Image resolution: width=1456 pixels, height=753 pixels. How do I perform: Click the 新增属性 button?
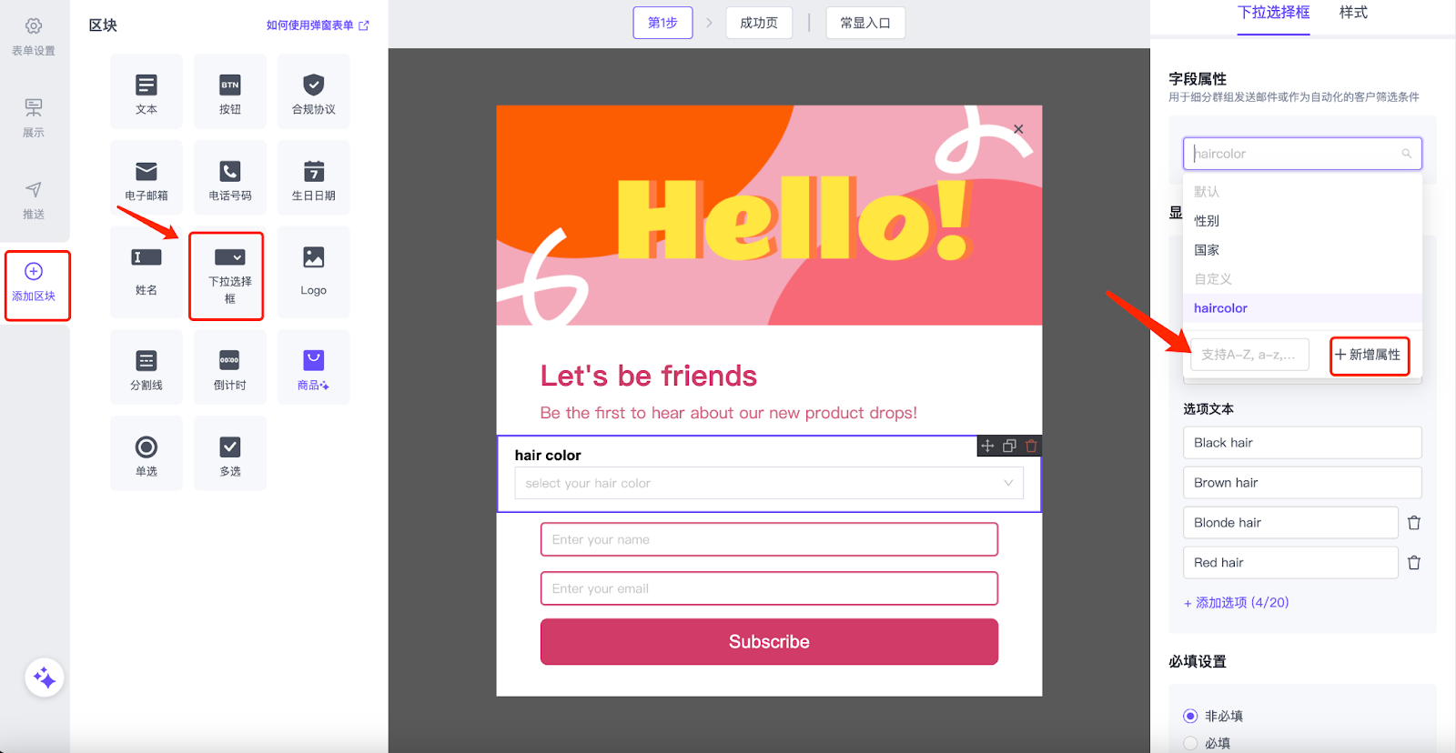[x=1369, y=355]
